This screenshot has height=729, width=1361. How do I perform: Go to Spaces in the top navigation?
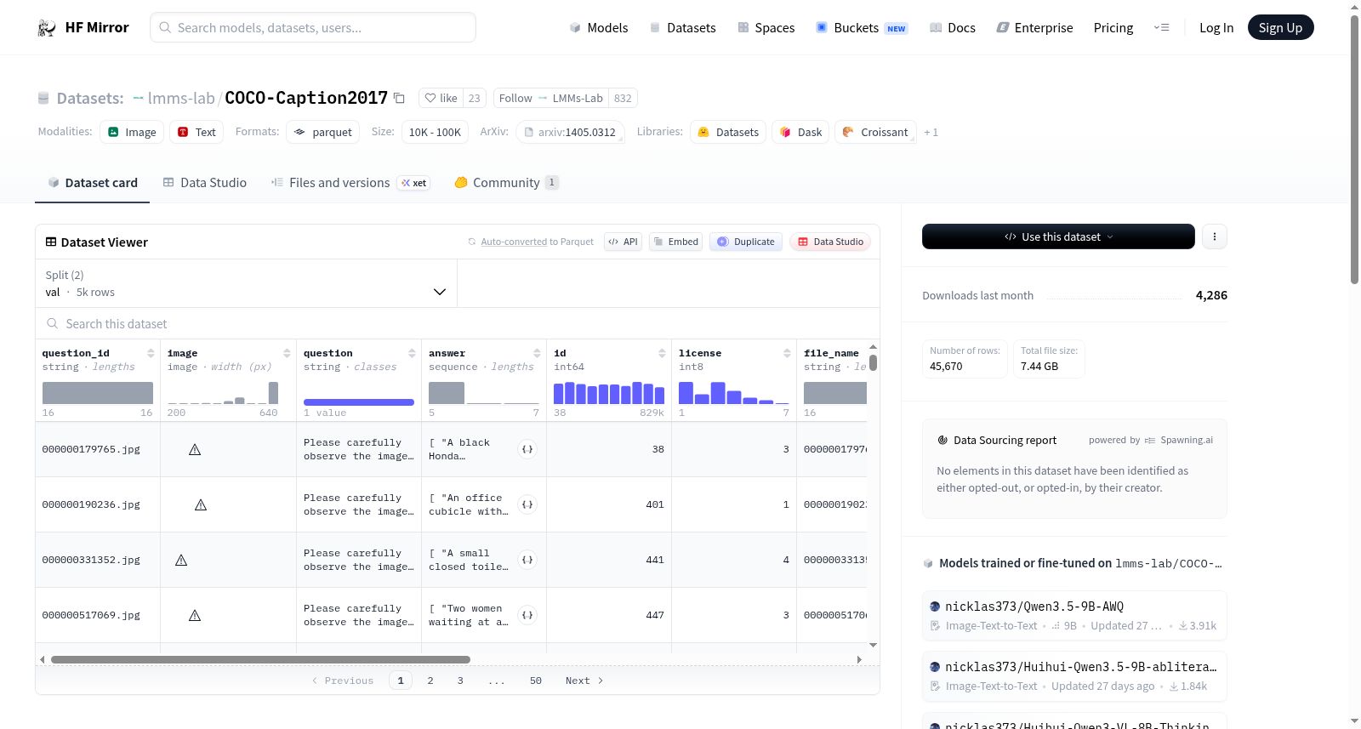point(766,28)
